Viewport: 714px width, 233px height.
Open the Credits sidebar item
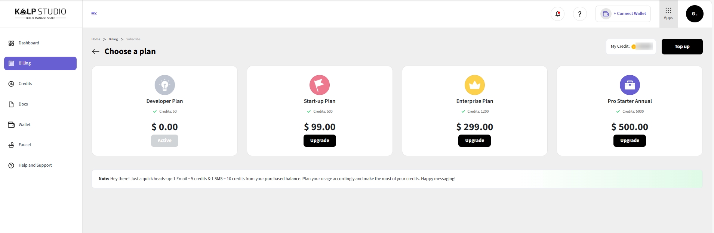coord(25,84)
